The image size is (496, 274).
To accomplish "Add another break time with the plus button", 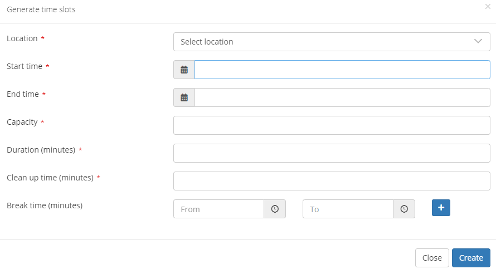I will point(441,208).
